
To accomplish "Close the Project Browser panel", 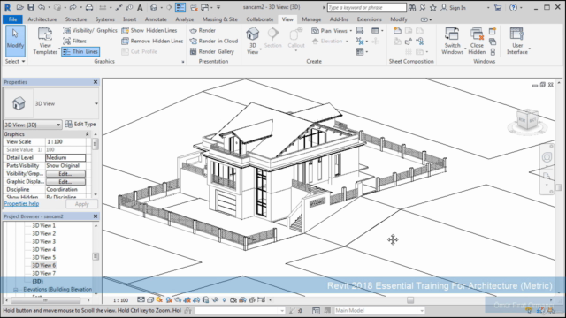I will point(96,216).
